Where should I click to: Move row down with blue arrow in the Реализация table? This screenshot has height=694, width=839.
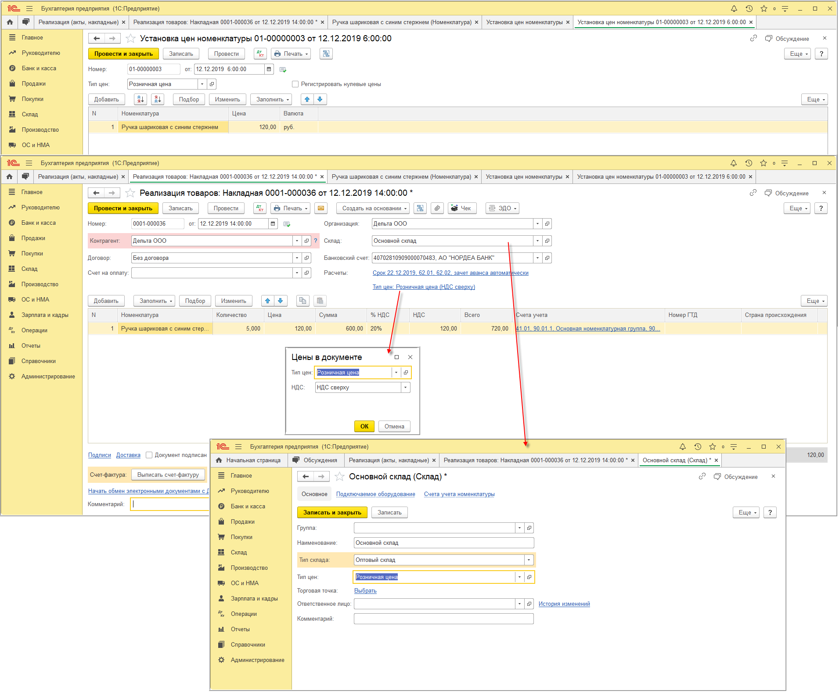(x=281, y=301)
